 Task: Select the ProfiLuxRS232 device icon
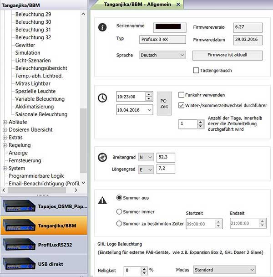[x=19, y=245]
